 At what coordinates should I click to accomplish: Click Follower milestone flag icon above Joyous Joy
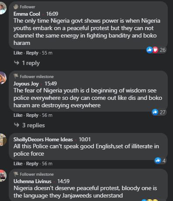click(16, 76)
